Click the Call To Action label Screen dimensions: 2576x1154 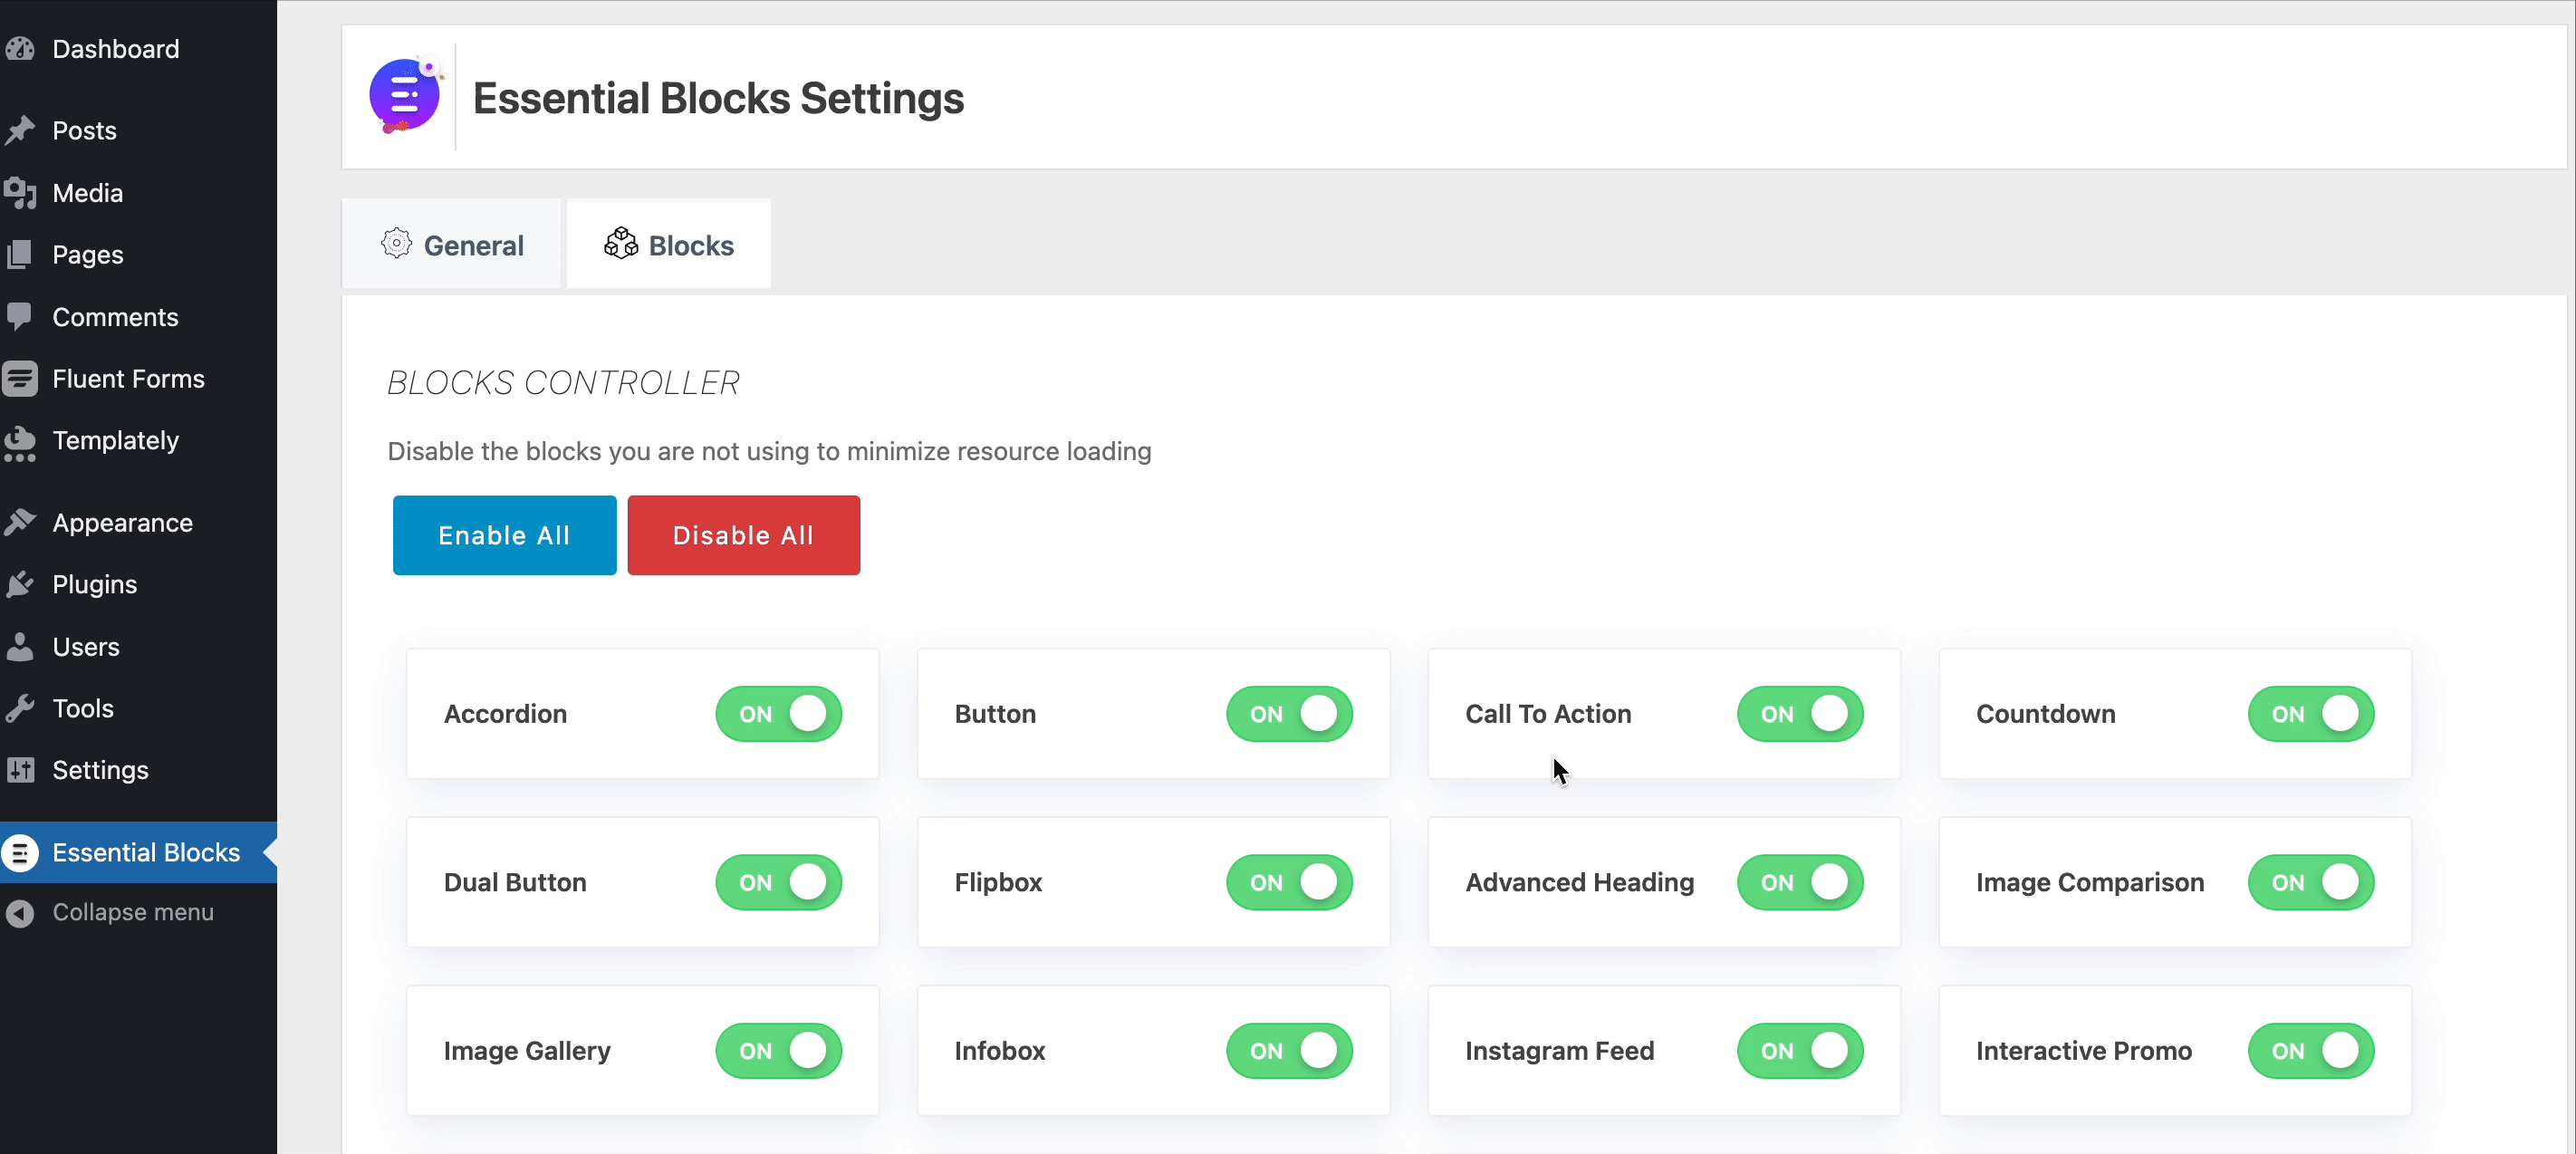point(1548,713)
